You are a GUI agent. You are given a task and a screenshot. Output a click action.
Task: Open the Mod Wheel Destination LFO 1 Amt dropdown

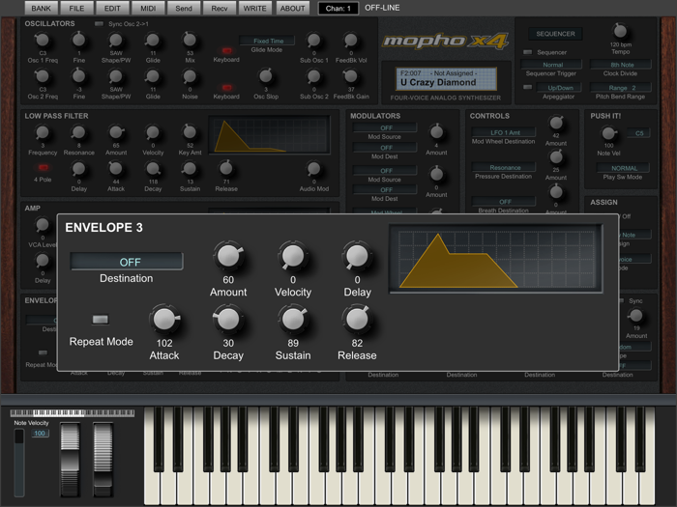pos(504,132)
